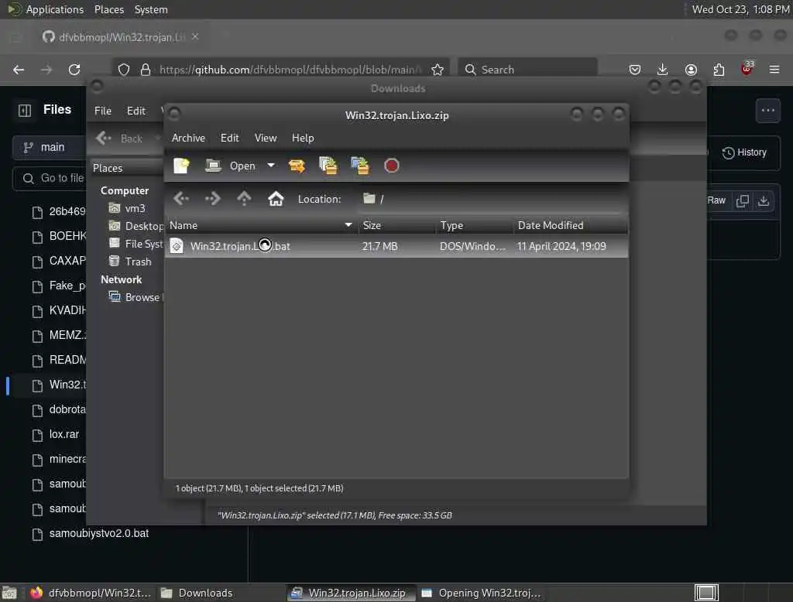Expand the Open recent archives dropdown arrow
The height and width of the screenshot is (602, 793).
(271, 166)
